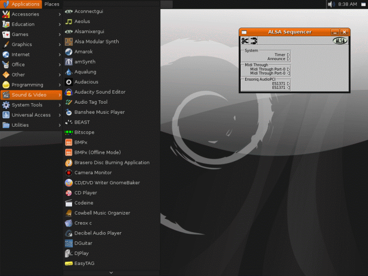Open the Places menu
Image resolution: width=368 pixels, height=276 pixels.
coord(52,4)
